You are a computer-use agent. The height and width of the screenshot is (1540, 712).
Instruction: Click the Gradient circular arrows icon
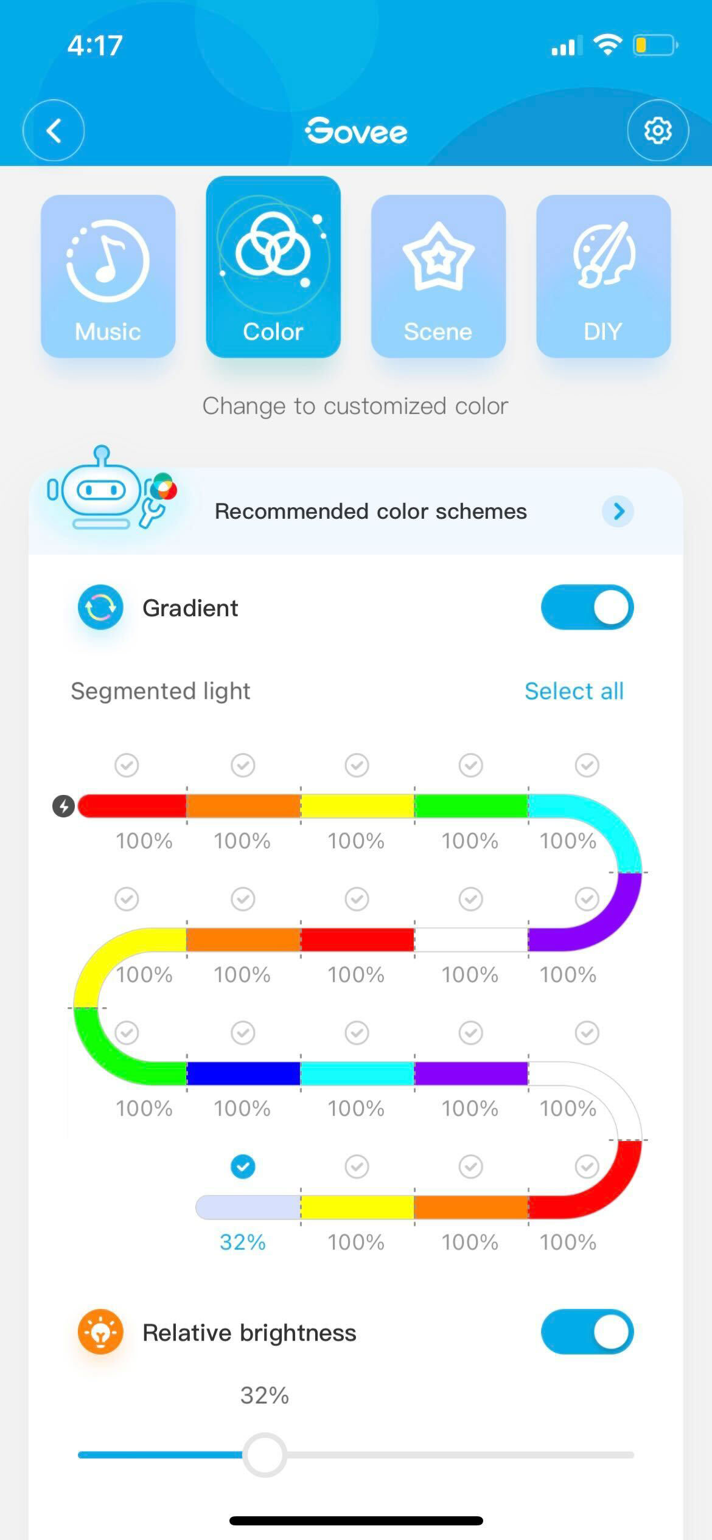click(100, 607)
